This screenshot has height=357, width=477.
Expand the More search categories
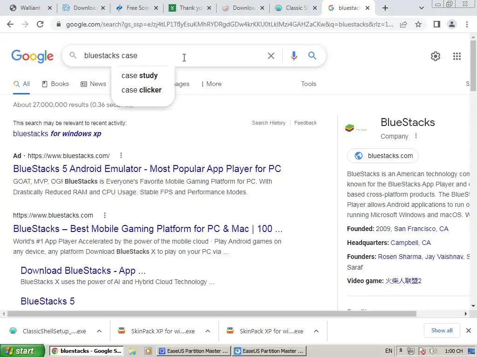[x=211, y=84]
